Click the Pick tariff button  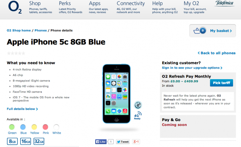point(222,83)
